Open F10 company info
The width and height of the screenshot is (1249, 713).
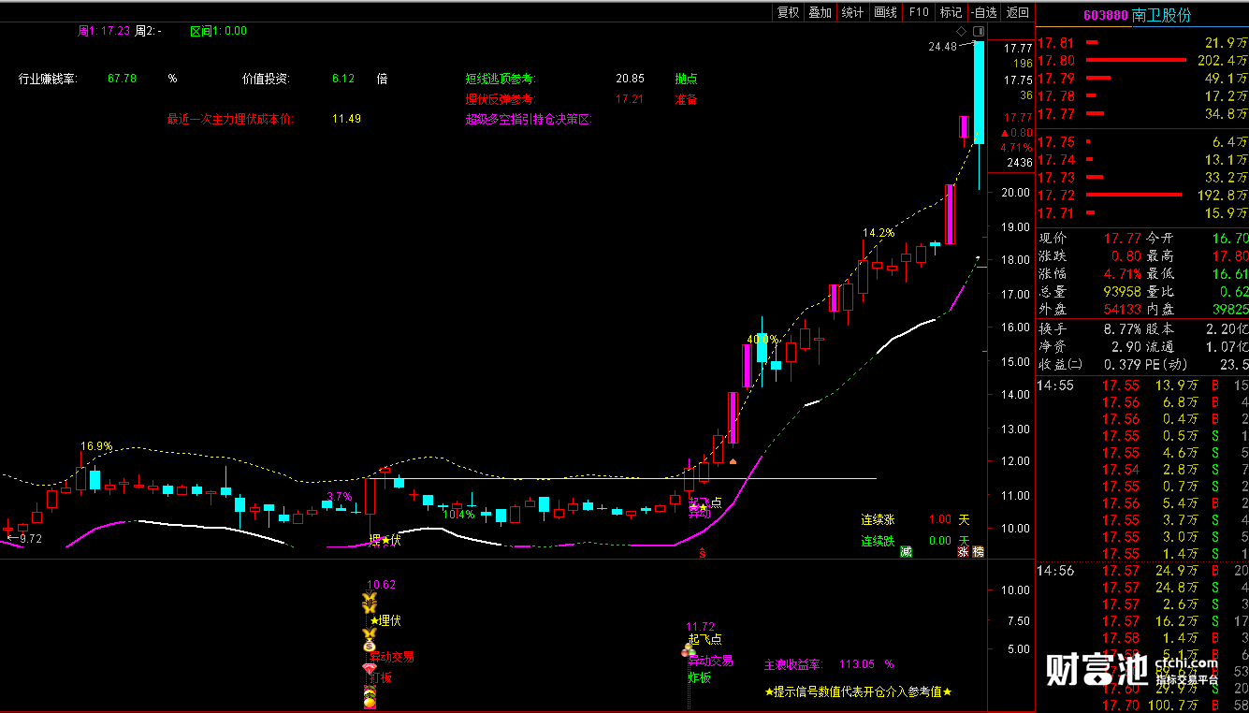click(919, 12)
